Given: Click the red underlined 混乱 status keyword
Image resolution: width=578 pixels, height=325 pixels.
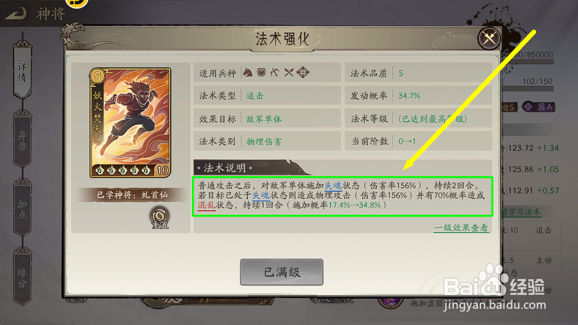Looking at the screenshot, I should pos(207,205).
